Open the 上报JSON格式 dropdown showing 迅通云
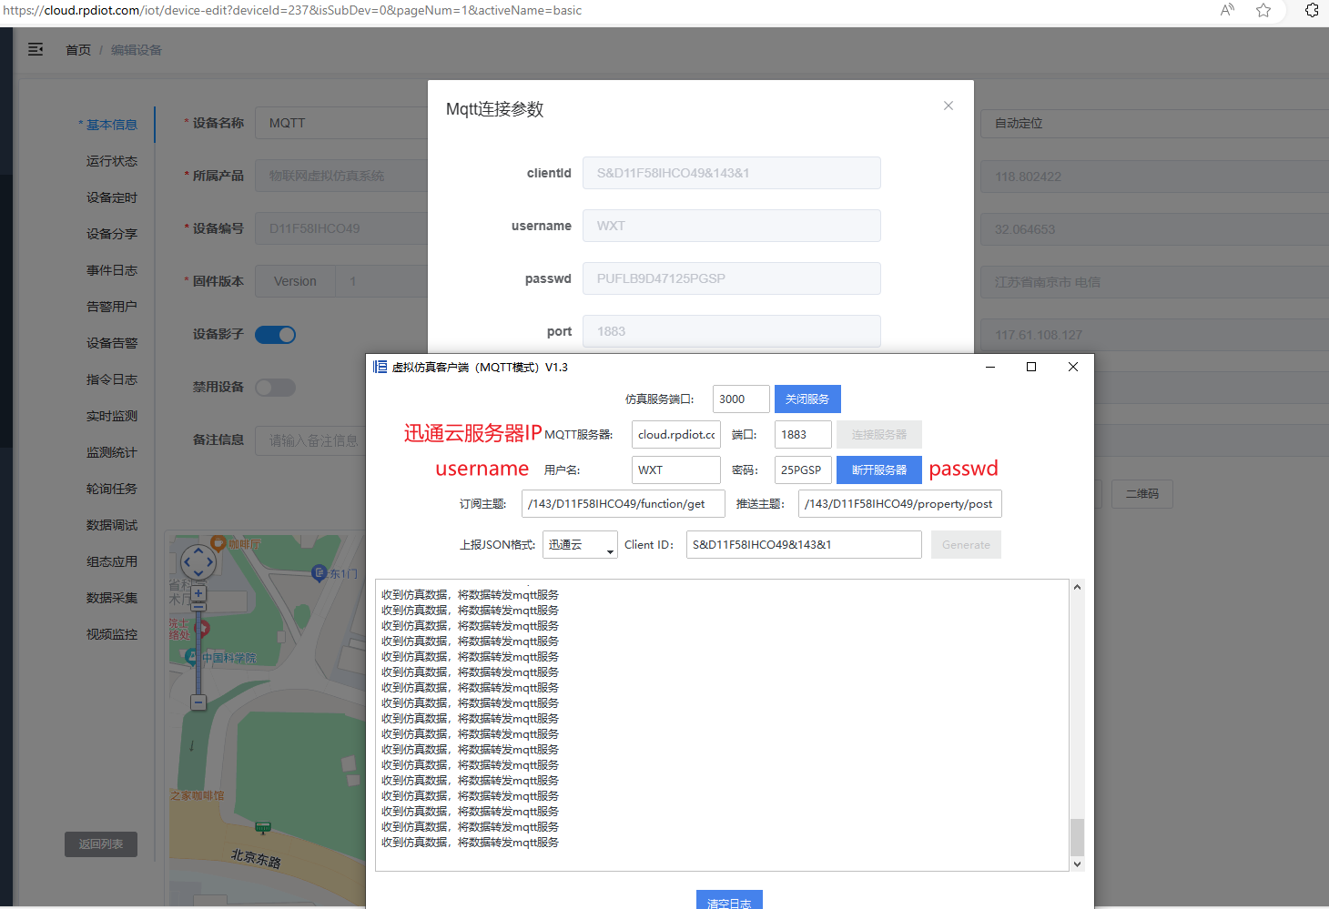The width and height of the screenshot is (1329, 909). (x=580, y=545)
